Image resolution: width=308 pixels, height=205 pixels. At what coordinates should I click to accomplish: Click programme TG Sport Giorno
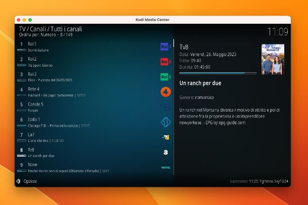[40, 65]
